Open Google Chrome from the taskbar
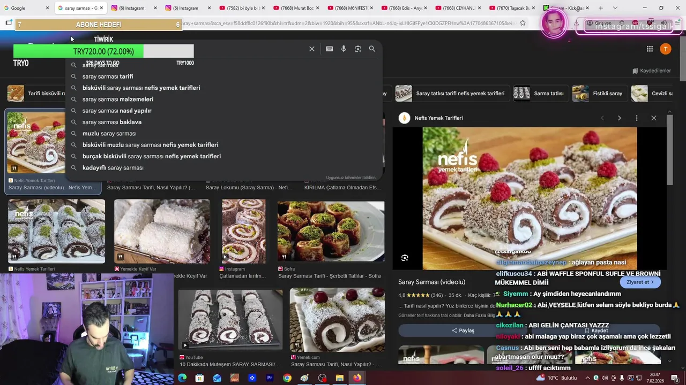 287,378
